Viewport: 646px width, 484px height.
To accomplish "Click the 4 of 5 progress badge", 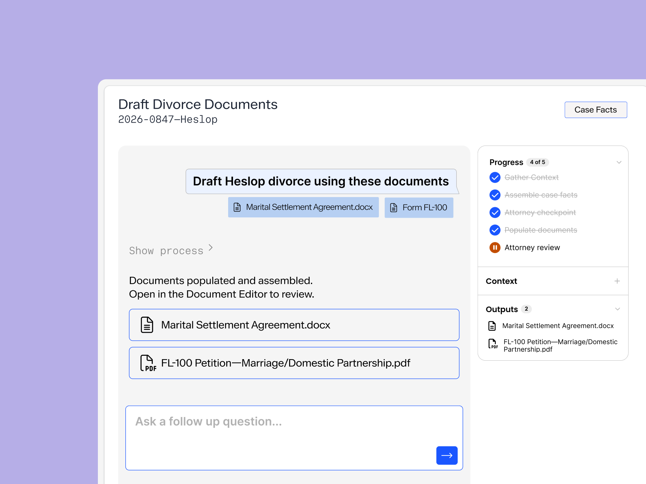I will click(538, 162).
